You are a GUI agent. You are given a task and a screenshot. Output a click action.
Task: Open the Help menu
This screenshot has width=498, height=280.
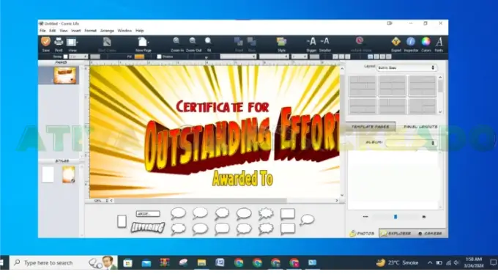pyautogui.click(x=140, y=31)
